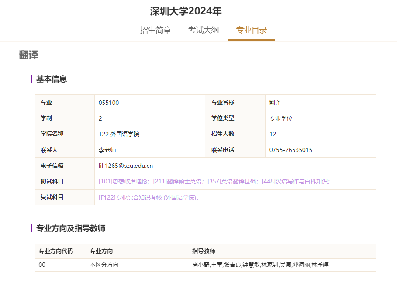Select the 专业学位 degree type value
This screenshot has height=283, width=397.
click(x=281, y=118)
